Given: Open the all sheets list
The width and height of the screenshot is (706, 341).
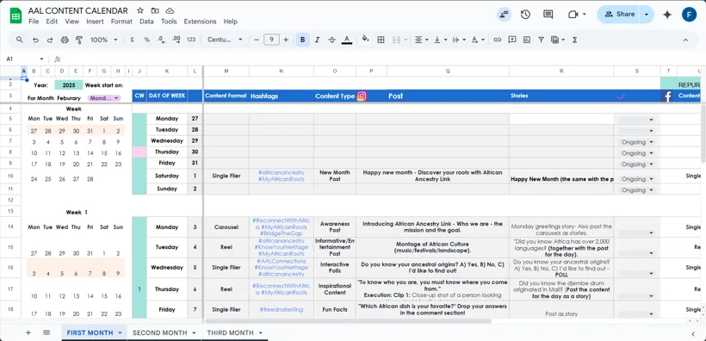Looking at the screenshot, I should click(x=46, y=333).
